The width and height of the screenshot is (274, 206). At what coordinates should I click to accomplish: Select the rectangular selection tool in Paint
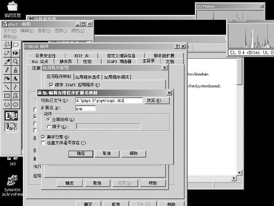click(x=16, y=45)
